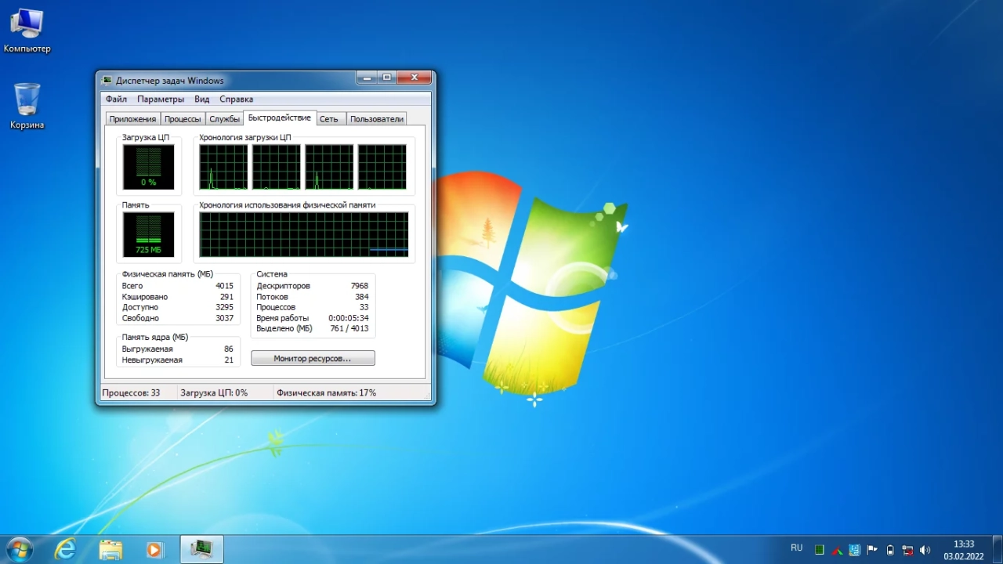Click the Потоков value 384
This screenshot has width=1003, height=564.
coord(361,297)
